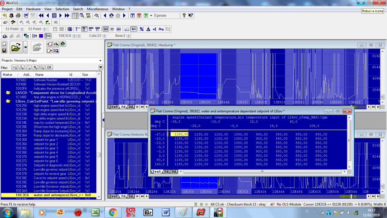Click the context help arrow-question icon
Image resolution: width=387 pixels, height=218 pixels.
[190, 15]
